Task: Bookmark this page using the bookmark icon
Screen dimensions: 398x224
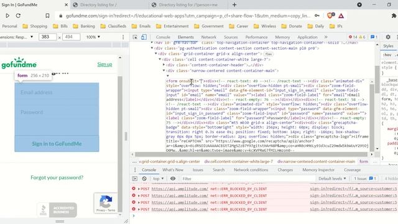Action: [47, 16]
